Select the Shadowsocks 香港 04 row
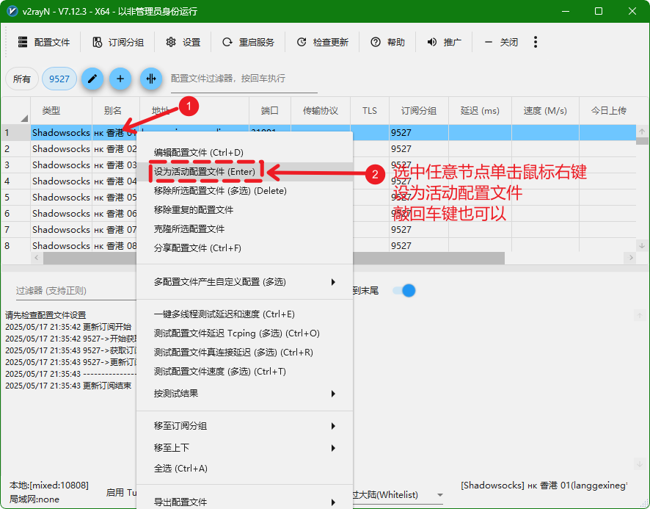 [x=319, y=181]
